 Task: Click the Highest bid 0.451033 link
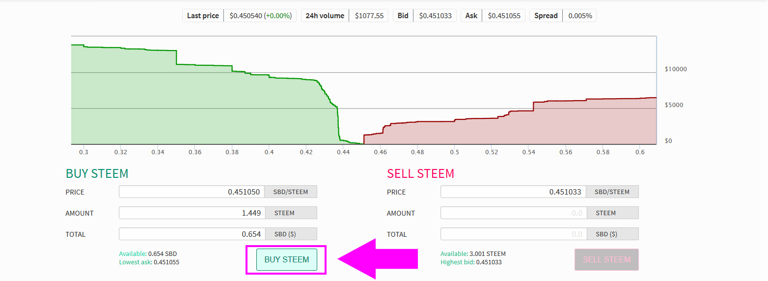[471, 262]
